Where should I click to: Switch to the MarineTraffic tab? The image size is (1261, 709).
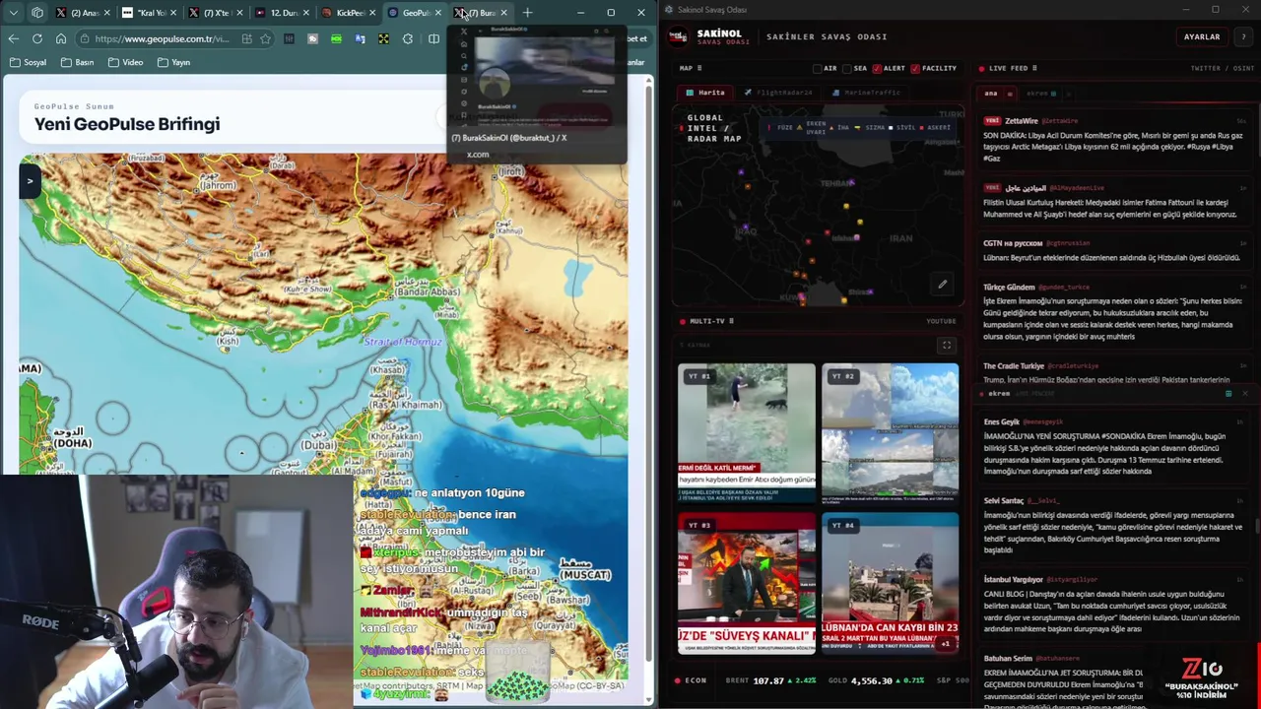pyautogui.click(x=866, y=93)
